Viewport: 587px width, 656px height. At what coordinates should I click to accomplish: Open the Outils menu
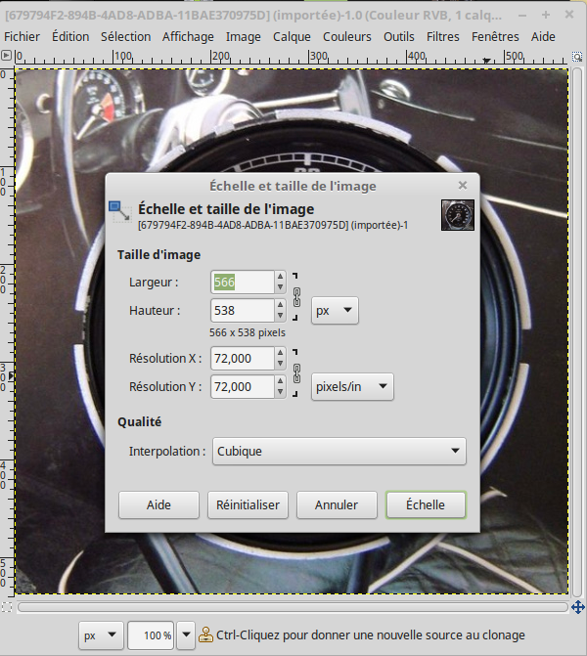click(399, 37)
